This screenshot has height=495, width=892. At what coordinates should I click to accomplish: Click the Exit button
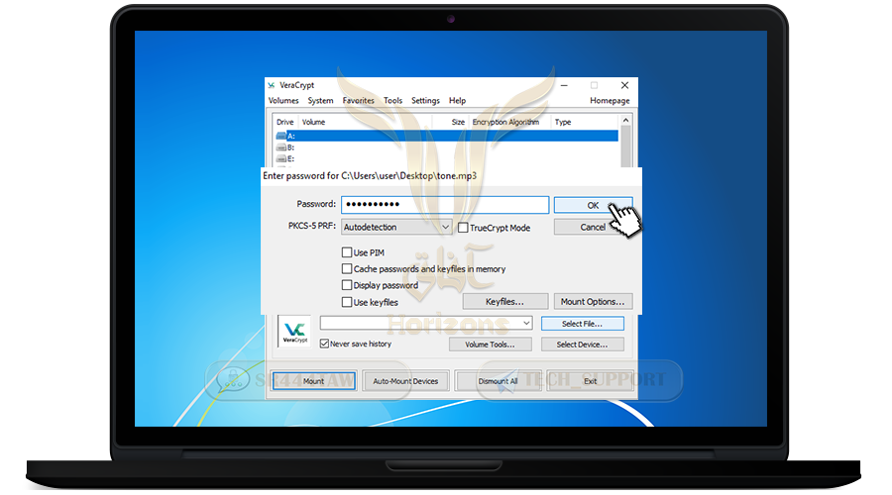point(591,381)
